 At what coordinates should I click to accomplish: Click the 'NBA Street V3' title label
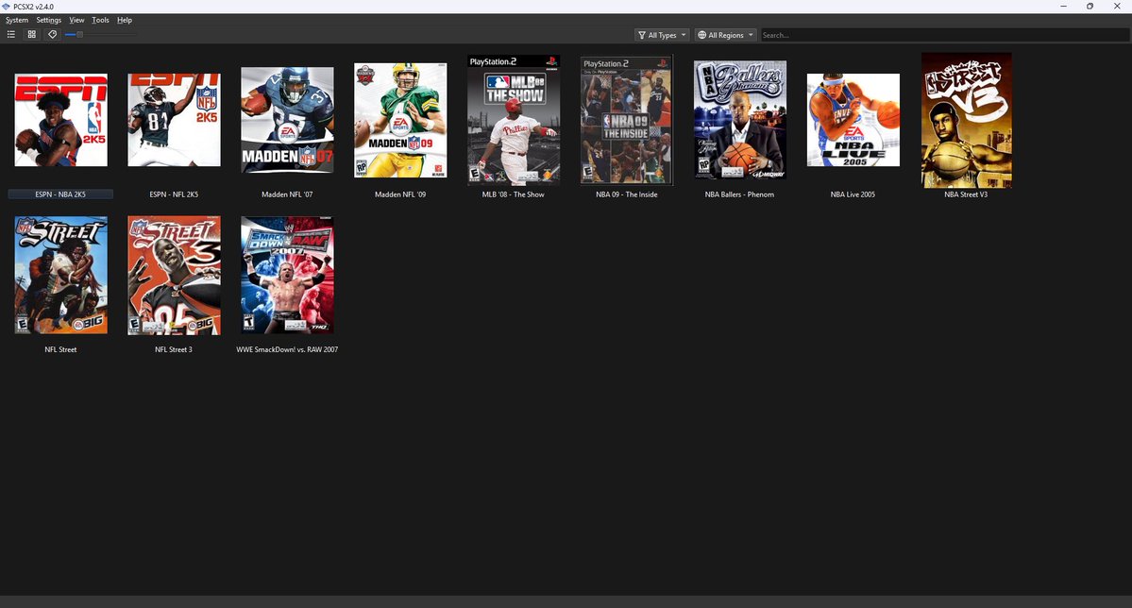coord(966,194)
